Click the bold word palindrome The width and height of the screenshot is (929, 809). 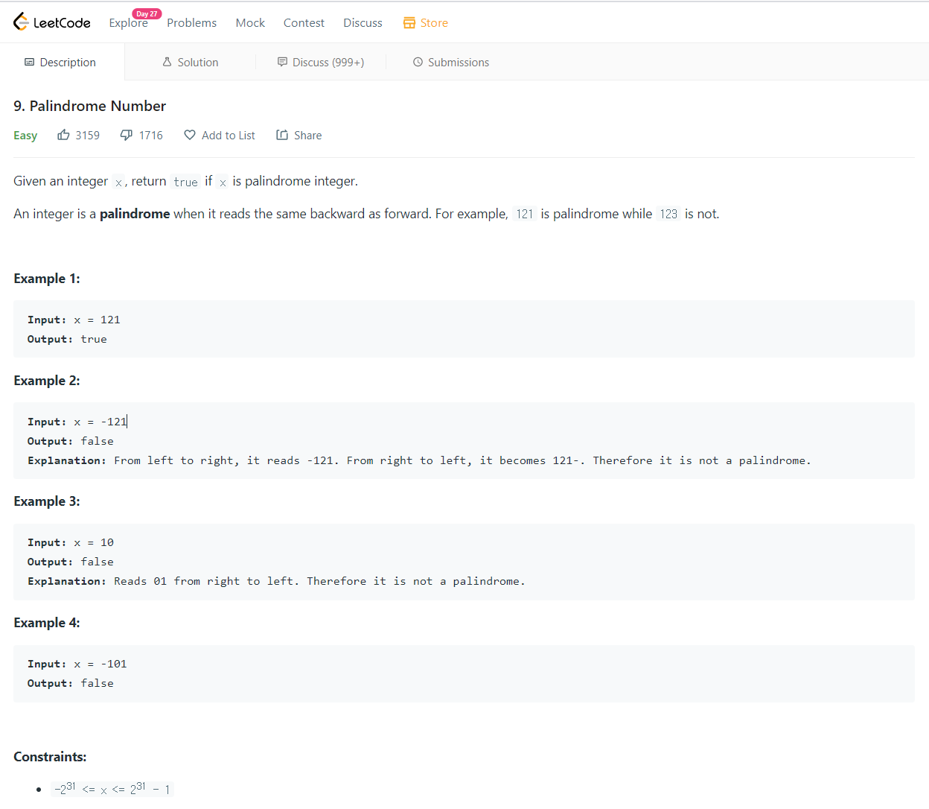click(x=135, y=214)
